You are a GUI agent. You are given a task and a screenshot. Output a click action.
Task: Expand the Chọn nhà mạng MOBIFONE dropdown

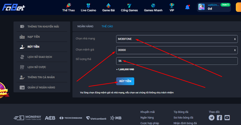point(177,39)
